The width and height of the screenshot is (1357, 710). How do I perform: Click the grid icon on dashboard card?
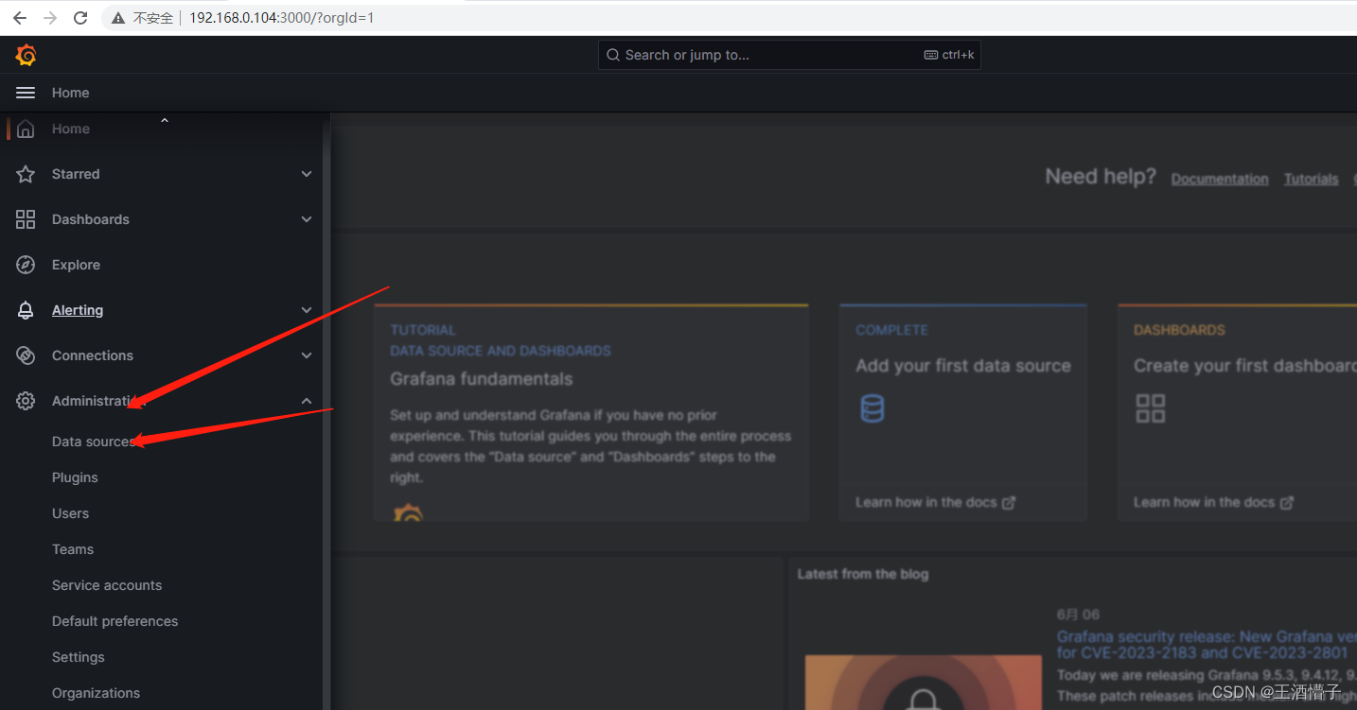coord(1150,408)
